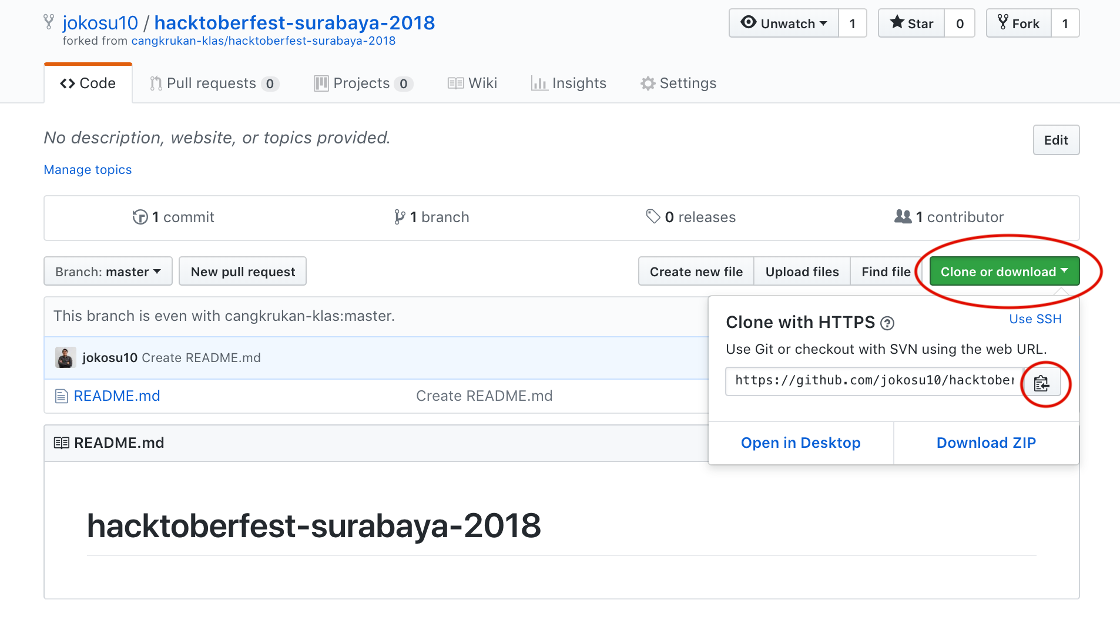
Task: Click the README heading hacktoberfest-surabaya-2018
Action: coord(314,525)
